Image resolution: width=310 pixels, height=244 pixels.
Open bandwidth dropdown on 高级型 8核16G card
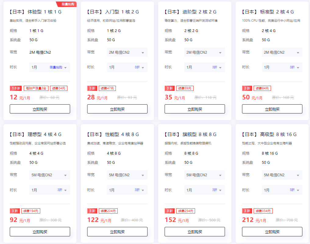[x=282, y=175]
